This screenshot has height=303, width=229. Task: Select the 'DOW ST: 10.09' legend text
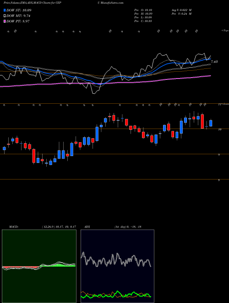(x=19, y=10)
